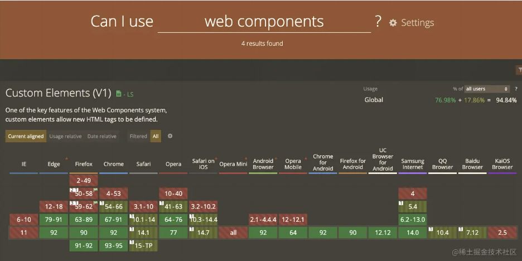The width and height of the screenshot is (522, 261).
Task: Click the Opera column header
Action: pyautogui.click(x=173, y=164)
